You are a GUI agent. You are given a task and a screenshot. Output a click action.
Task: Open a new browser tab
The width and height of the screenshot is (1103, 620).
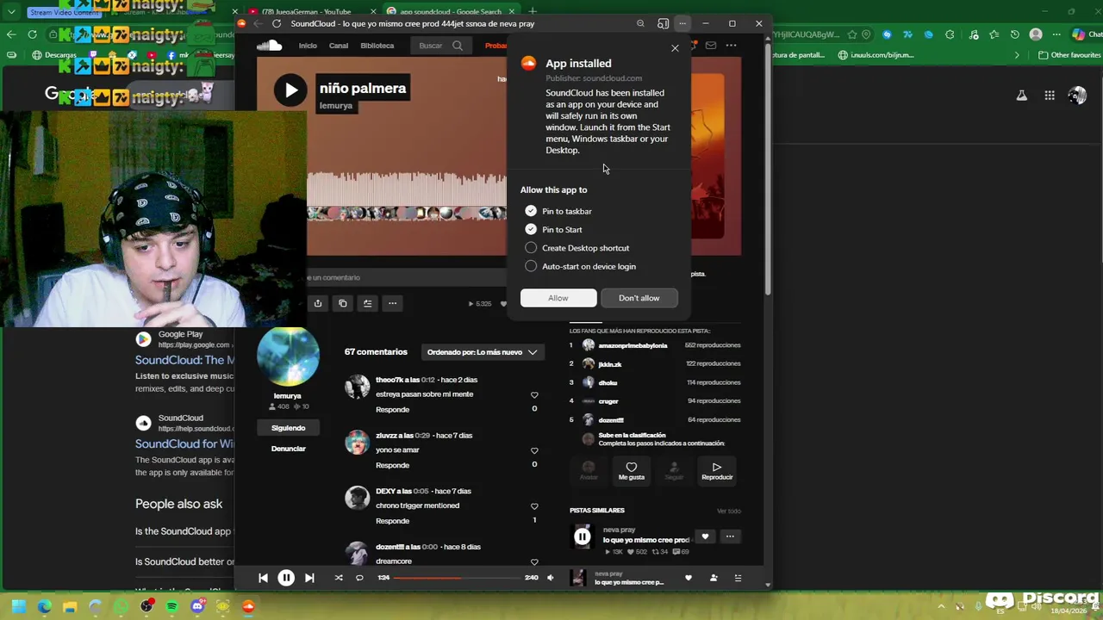(533, 11)
